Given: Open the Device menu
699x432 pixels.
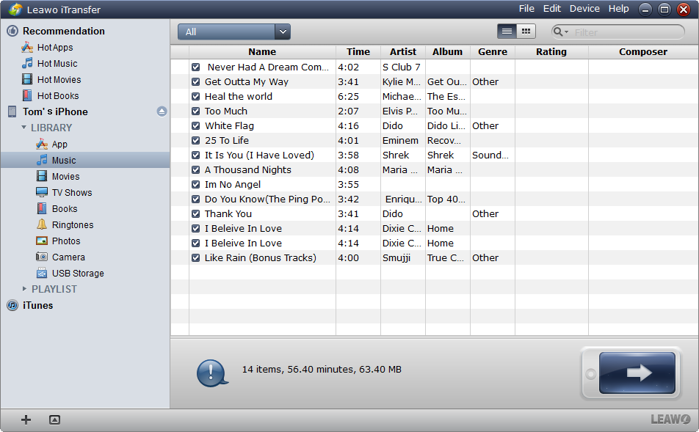Looking at the screenshot, I should pos(584,9).
